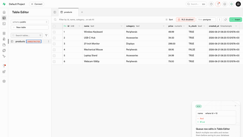The width and height of the screenshot is (243, 137).
Task: Open Database sidebar icon
Action: tap(4, 33)
